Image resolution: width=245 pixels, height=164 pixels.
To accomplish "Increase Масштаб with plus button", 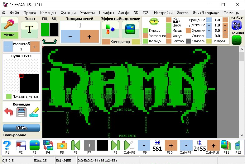I will point(35,46).
